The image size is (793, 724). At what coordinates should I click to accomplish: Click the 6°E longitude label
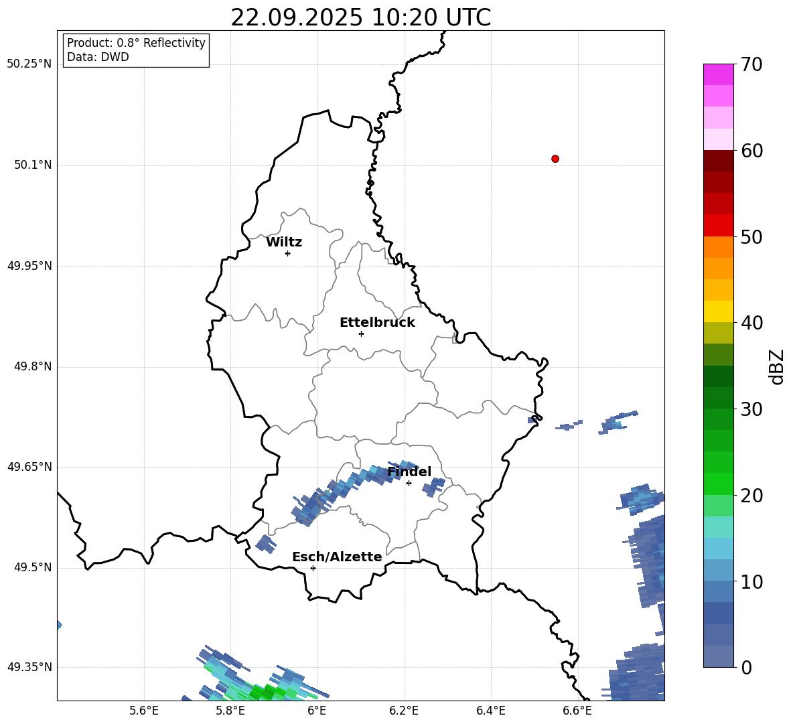coord(317,711)
